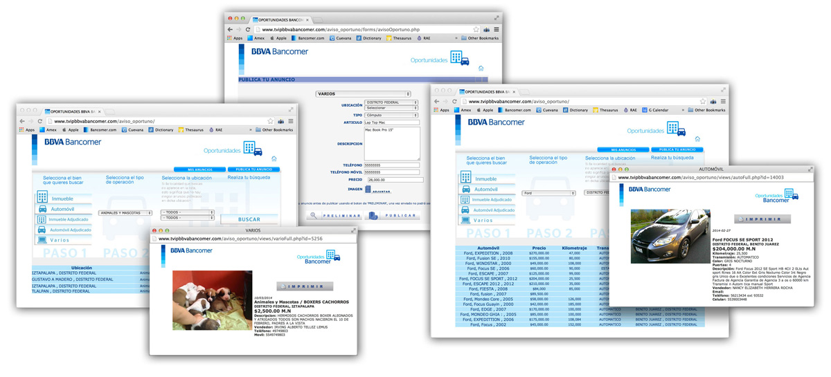Open G Calendar bookmark in Ford listings window
This screenshot has width=831, height=377.
[655, 110]
